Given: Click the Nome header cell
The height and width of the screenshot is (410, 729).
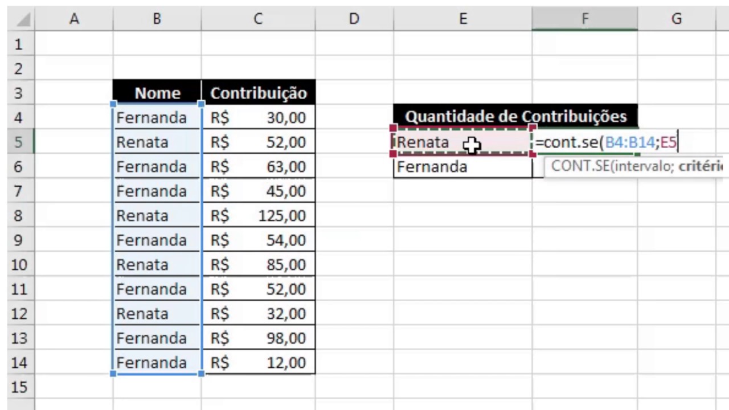Looking at the screenshot, I should [x=157, y=93].
